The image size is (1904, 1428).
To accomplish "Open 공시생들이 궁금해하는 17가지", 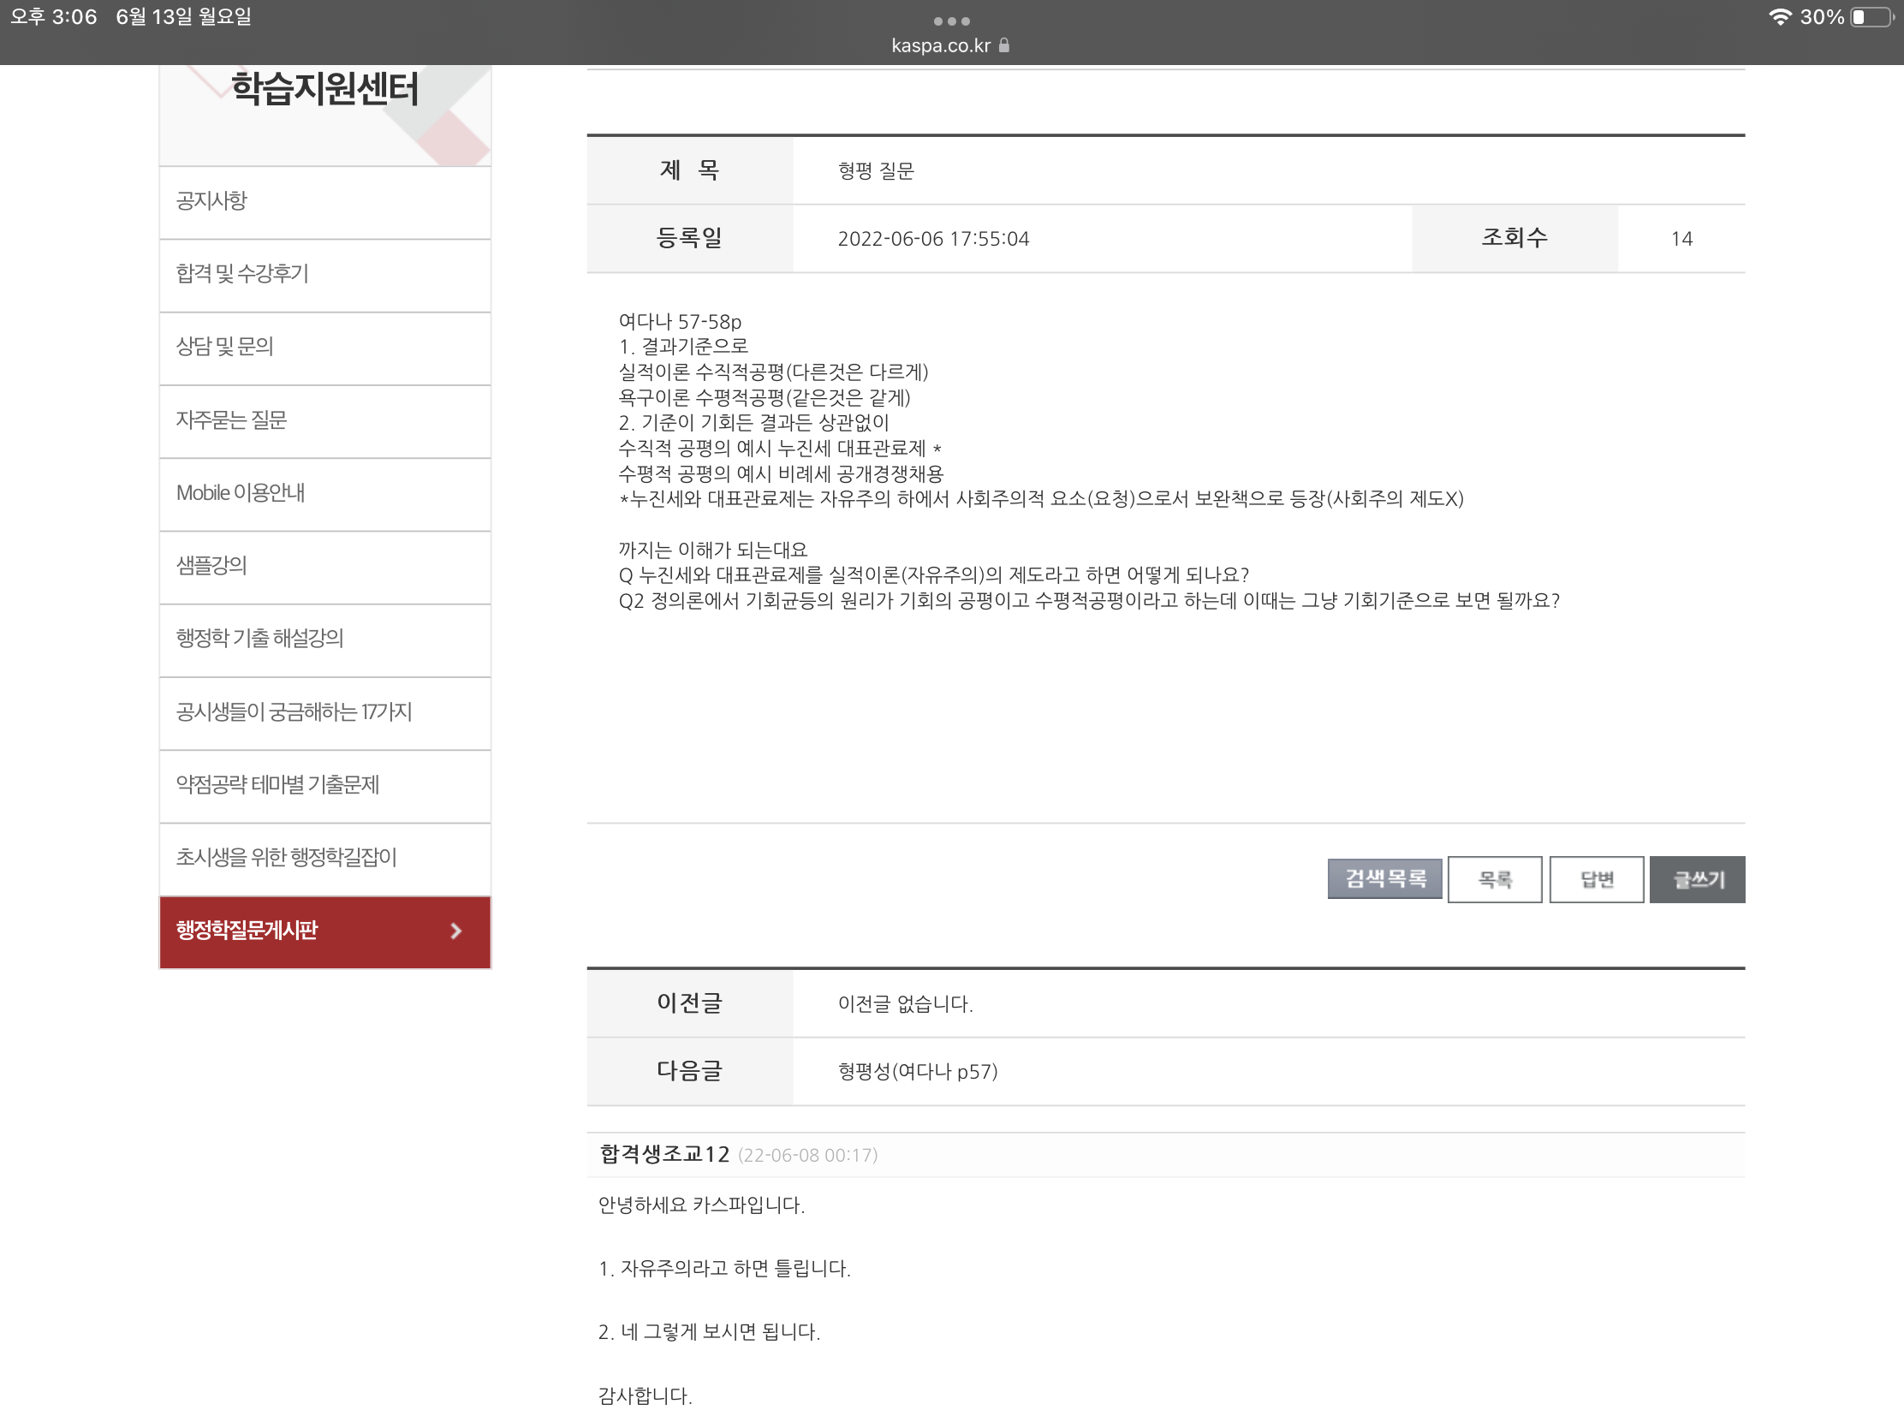I will 294,711.
